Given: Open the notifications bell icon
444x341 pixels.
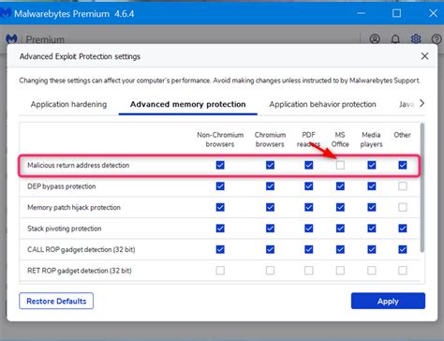Looking at the screenshot, I should [x=395, y=39].
